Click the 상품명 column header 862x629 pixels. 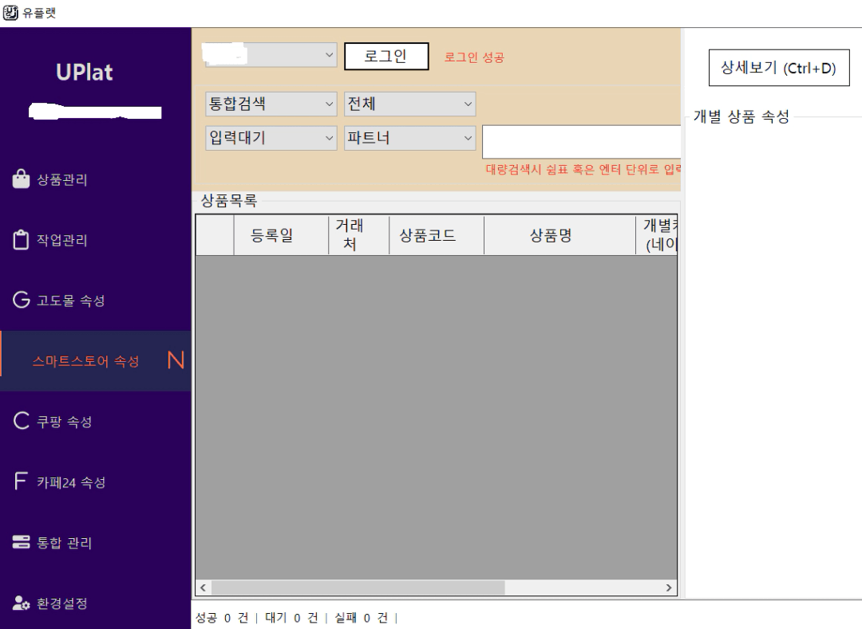(x=560, y=235)
